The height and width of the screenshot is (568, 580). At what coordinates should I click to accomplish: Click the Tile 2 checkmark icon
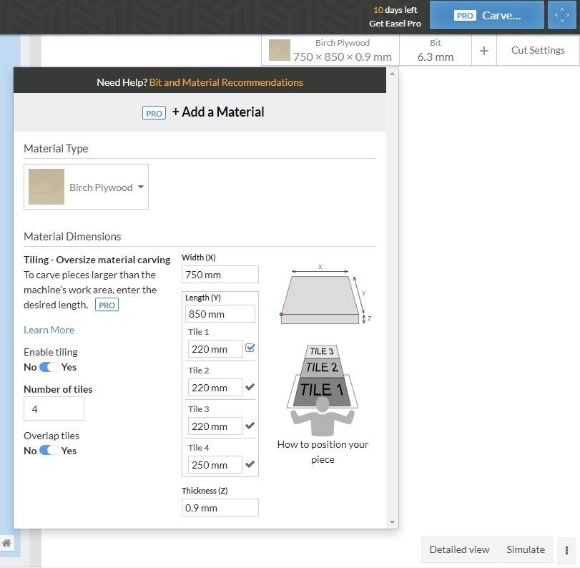coord(250,387)
